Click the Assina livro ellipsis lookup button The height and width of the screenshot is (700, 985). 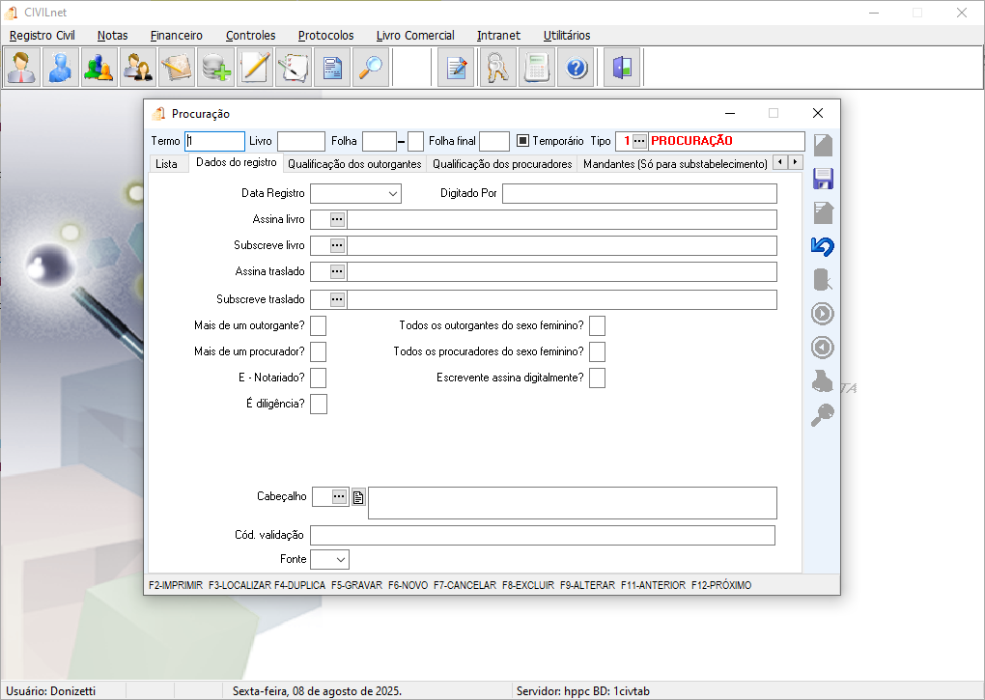pyautogui.click(x=337, y=219)
